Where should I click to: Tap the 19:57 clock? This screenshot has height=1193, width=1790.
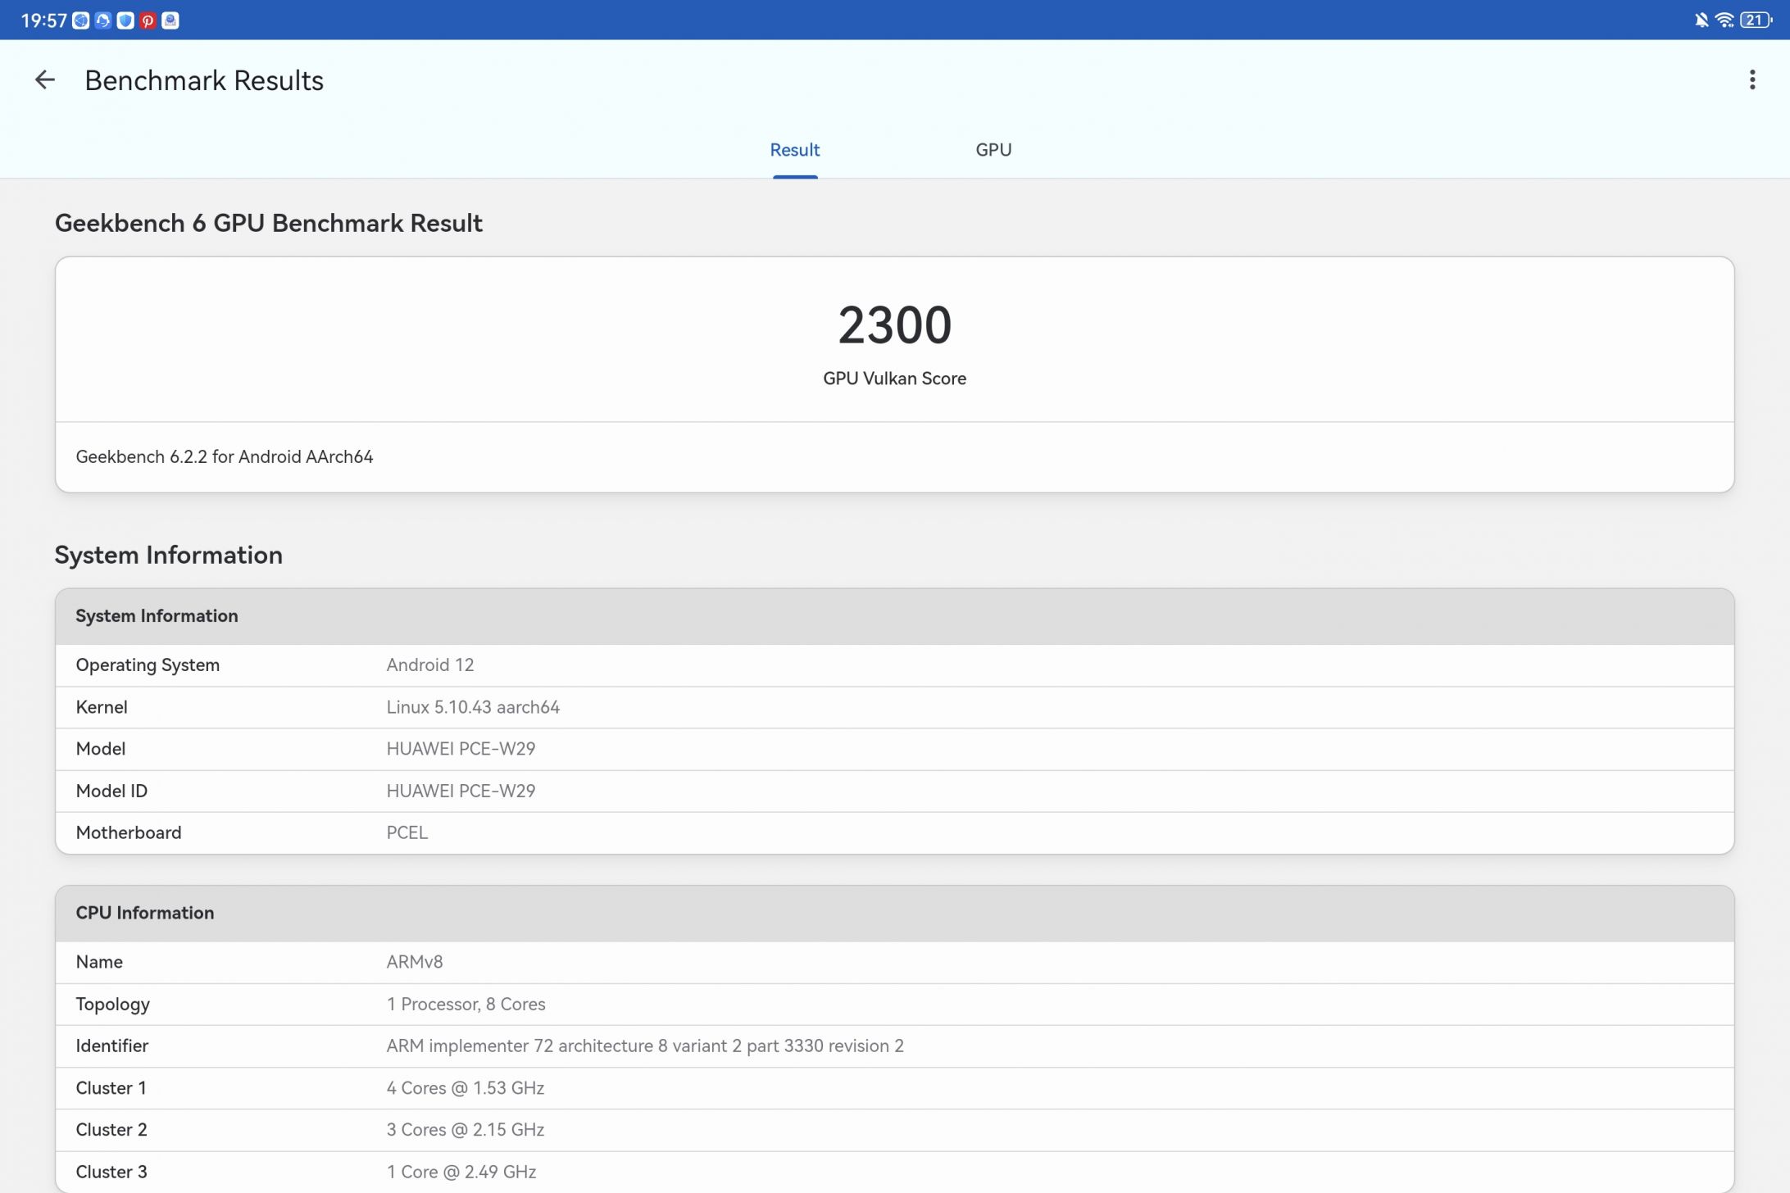(43, 20)
